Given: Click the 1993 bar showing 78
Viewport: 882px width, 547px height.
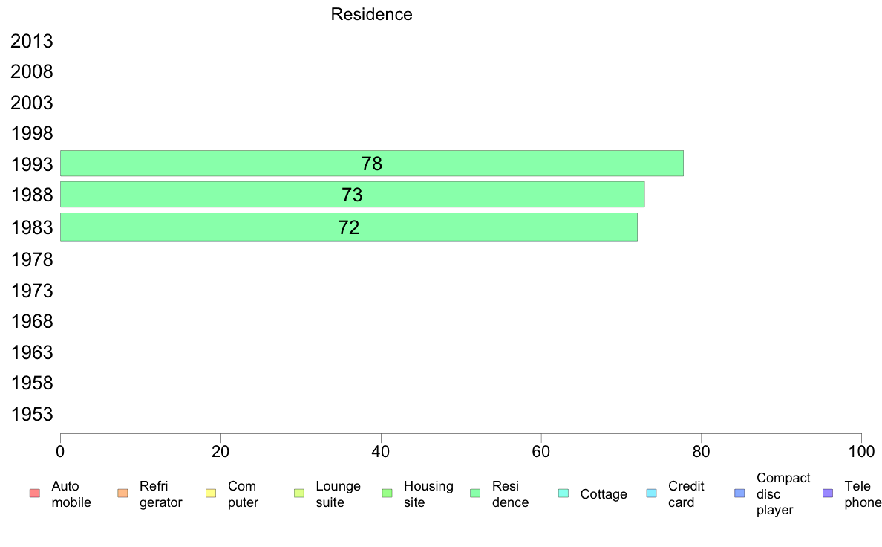Looking at the screenshot, I should coord(372,164).
